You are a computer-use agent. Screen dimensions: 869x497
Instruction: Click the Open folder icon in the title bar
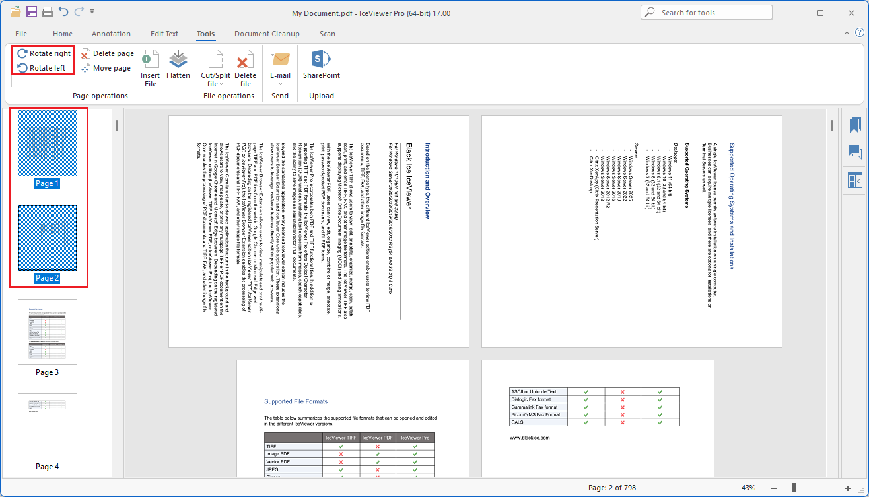click(x=16, y=12)
